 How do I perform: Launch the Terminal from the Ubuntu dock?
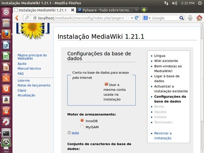click(6, 133)
